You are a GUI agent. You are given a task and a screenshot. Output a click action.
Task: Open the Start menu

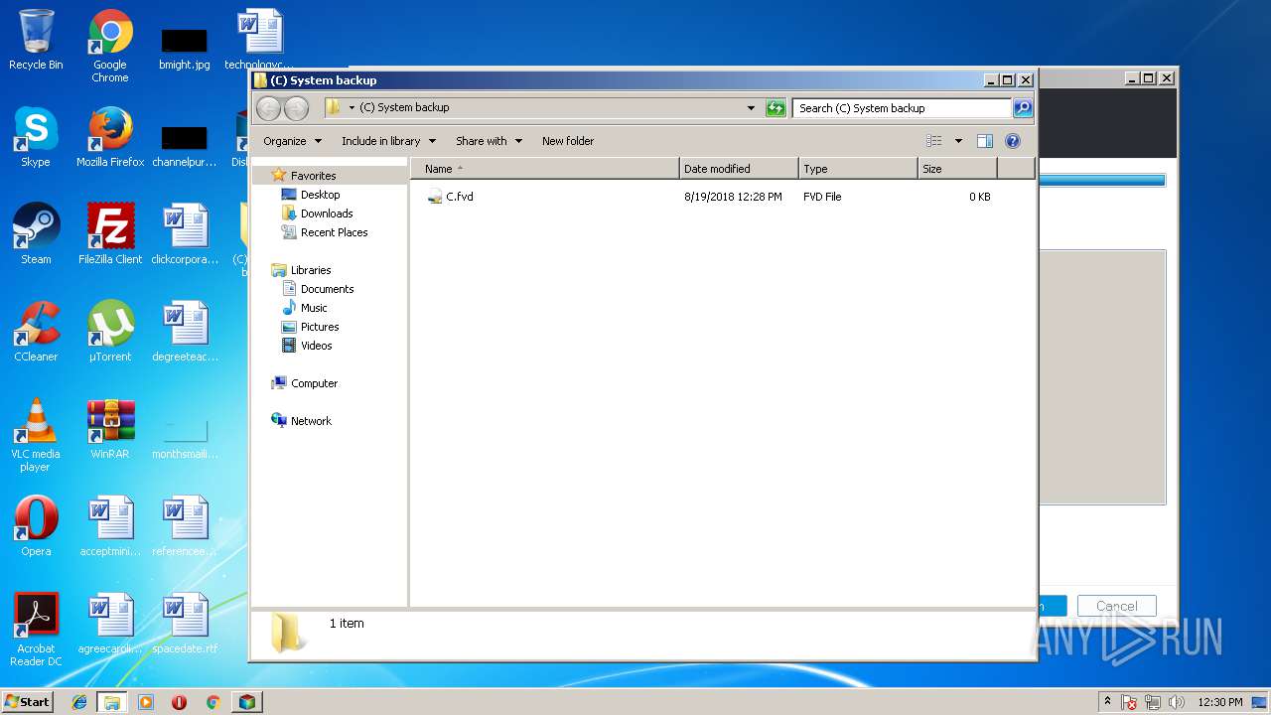click(x=28, y=702)
